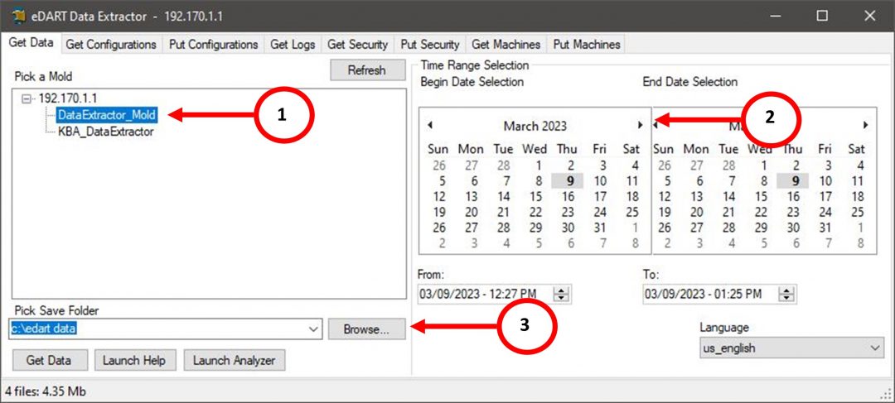Pick March 20 in the Begin Date calendar
The image size is (895, 403).
click(x=471, y=212)
